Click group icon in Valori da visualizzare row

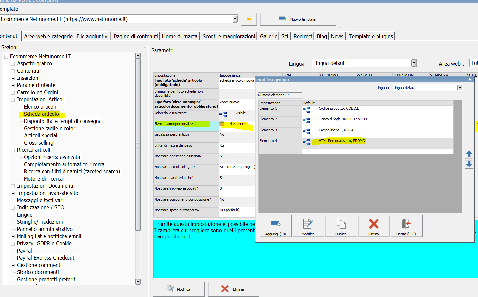pos(223,114)
